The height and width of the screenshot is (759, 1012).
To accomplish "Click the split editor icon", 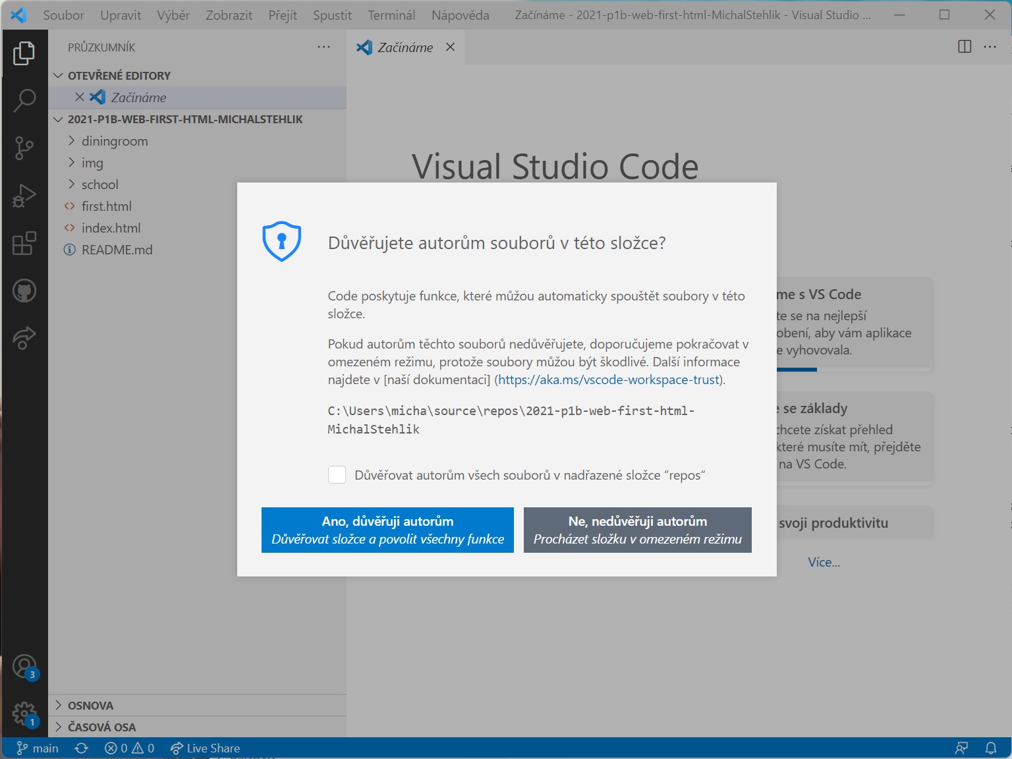I will point(965,47).
